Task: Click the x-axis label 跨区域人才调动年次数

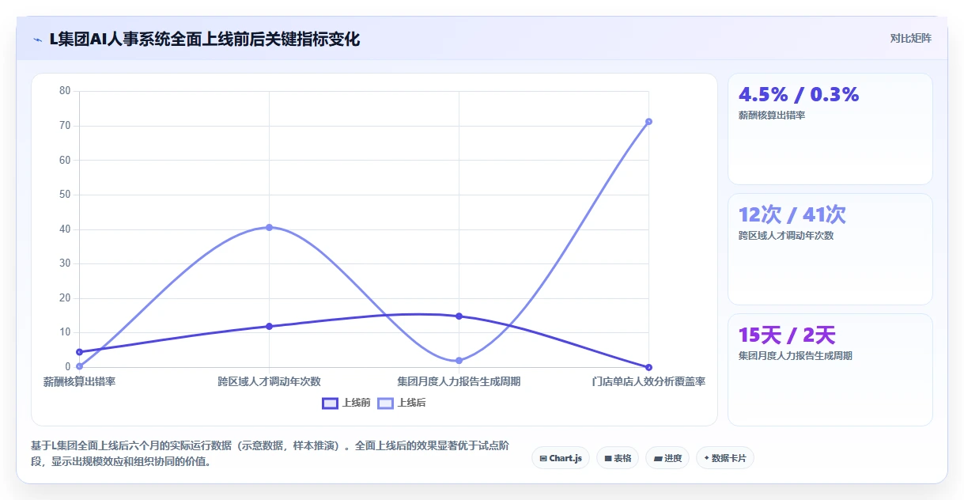Action: (269, 381)
